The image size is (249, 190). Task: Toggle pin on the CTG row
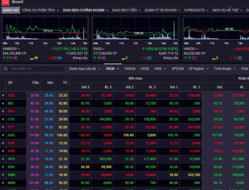click(x=3, y=119)
